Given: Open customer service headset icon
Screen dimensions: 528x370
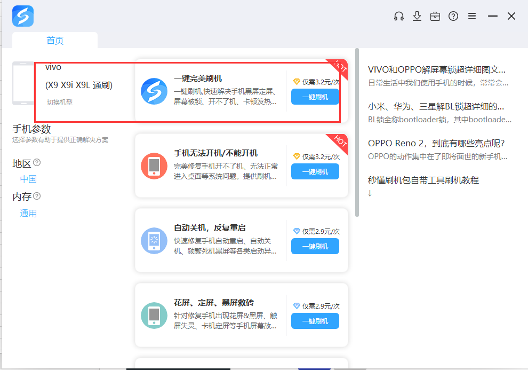Looking at the screenshot, I should coord(399,16).
